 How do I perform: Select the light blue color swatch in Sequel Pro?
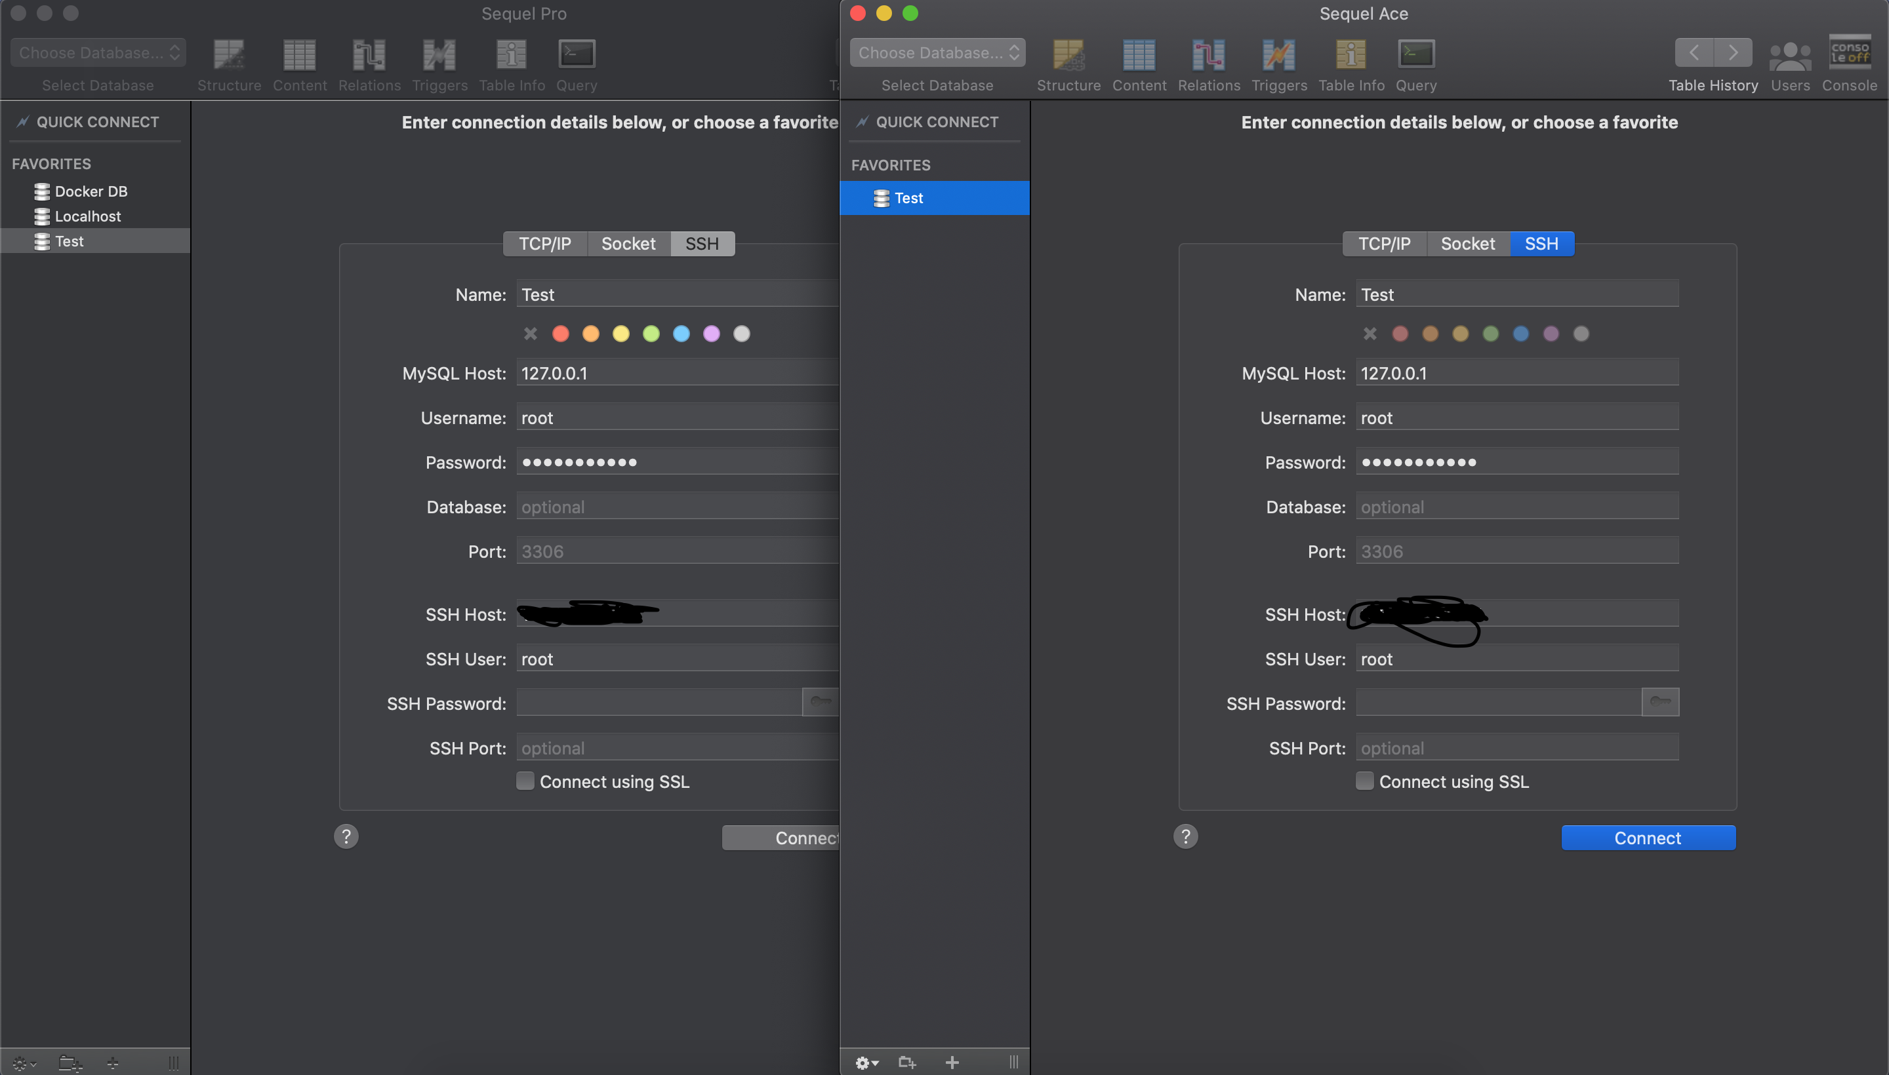tap(681, 334)
